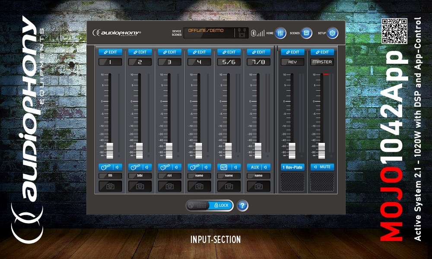Click the REV fader knob
The height and width of the screenshot is (259, 432).
[x=292, y=151]
